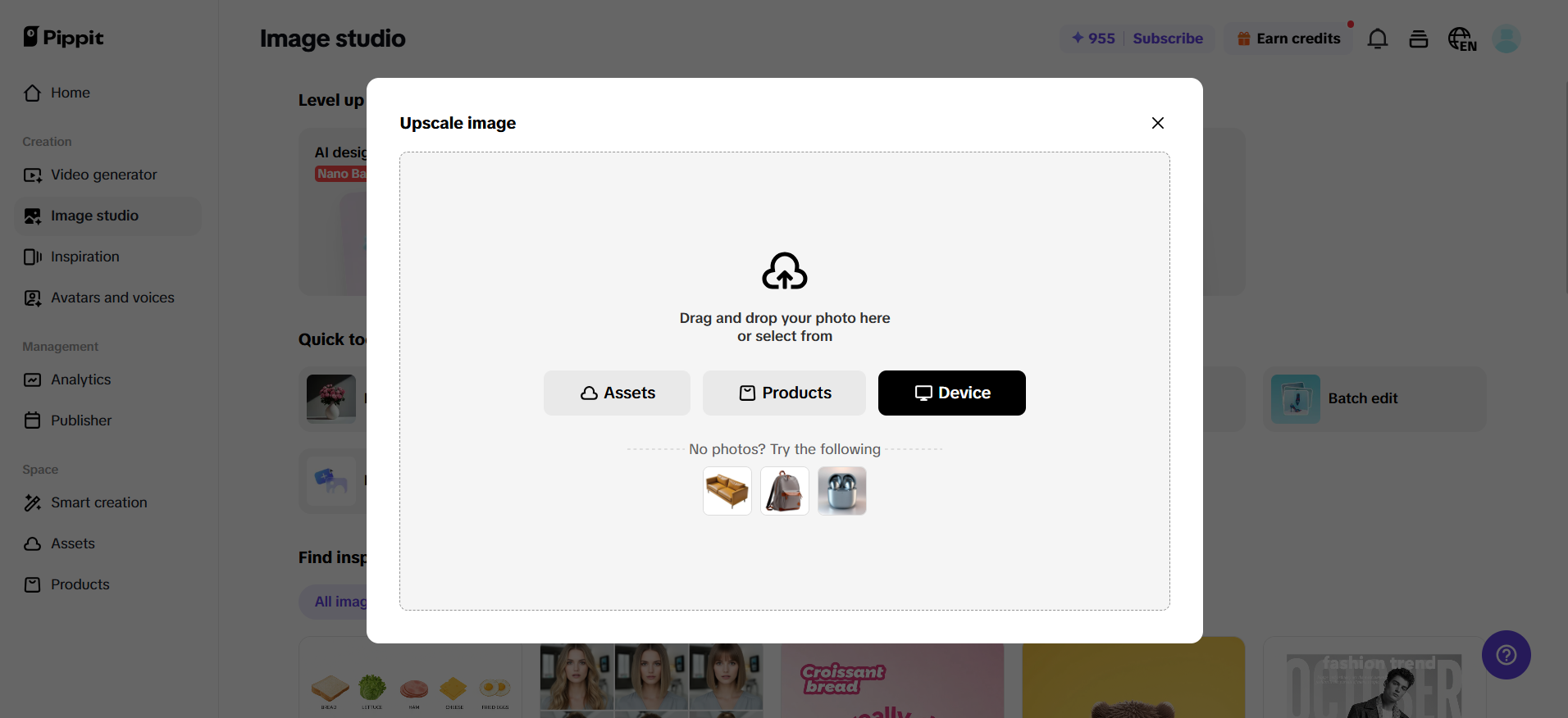Screen dimensions: 1568x718
Task: Open Avatars and voices page
Action: tap(112, 298)
